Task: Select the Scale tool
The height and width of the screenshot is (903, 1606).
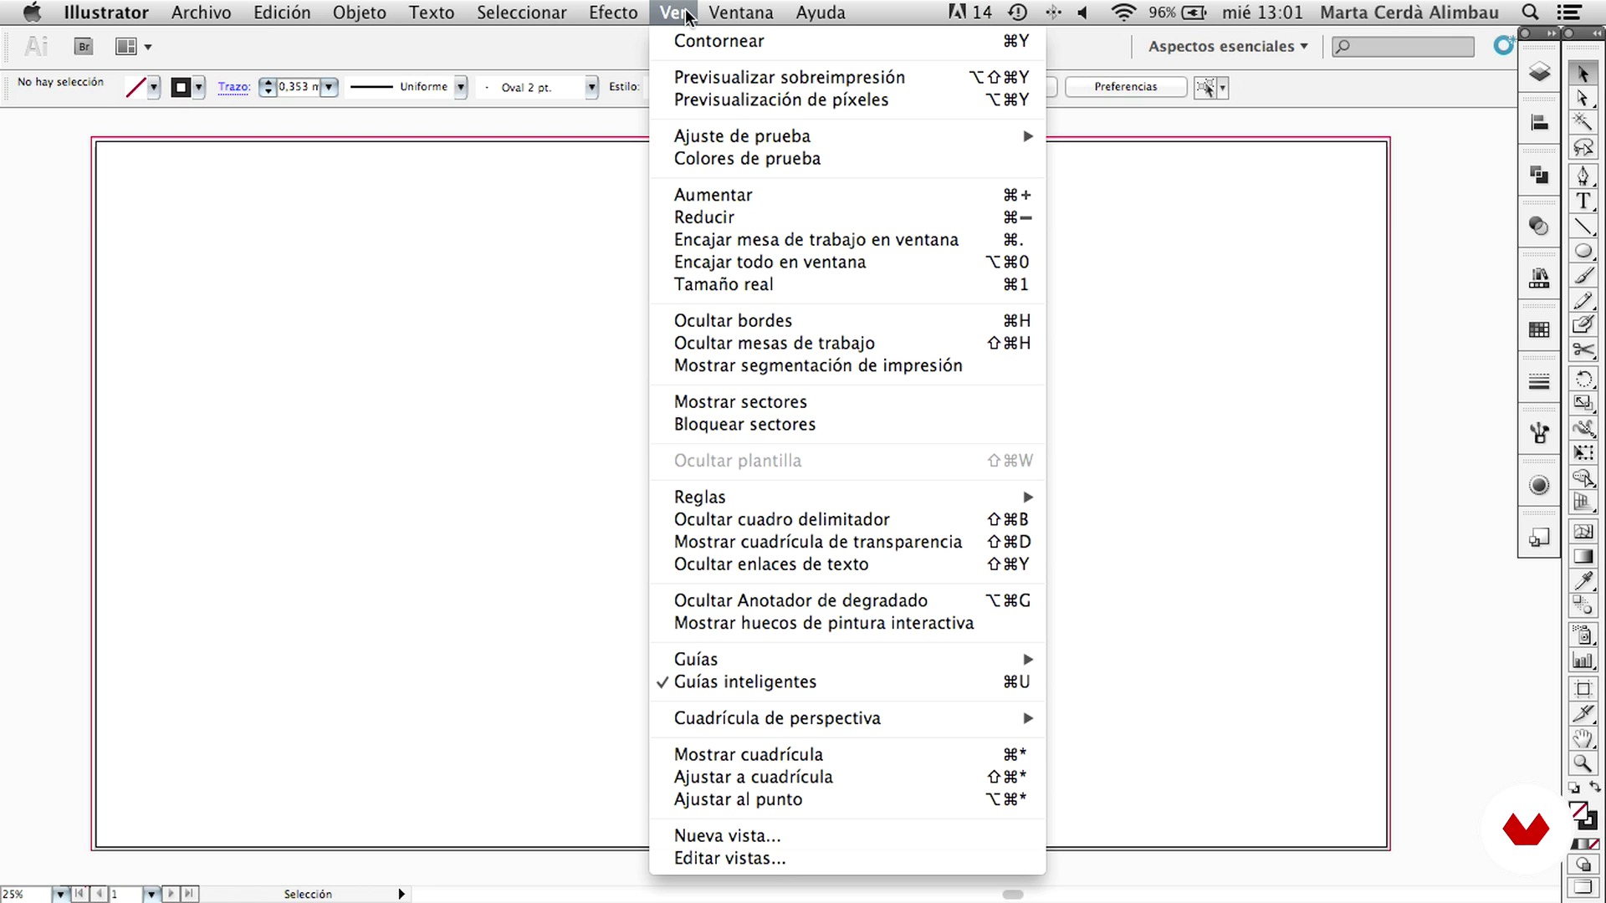Action: pyautogui.click(x=1583, y=403)
